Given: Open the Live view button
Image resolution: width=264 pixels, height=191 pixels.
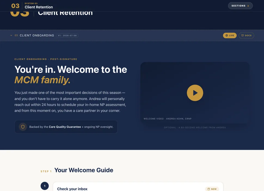Looking at the screenshot, I should click(x=230, y=35).
